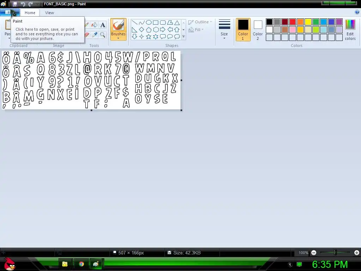The image size is (361, 271).
Task: Switch to the View ribbon tab
Action: click(x=49, y=13)
